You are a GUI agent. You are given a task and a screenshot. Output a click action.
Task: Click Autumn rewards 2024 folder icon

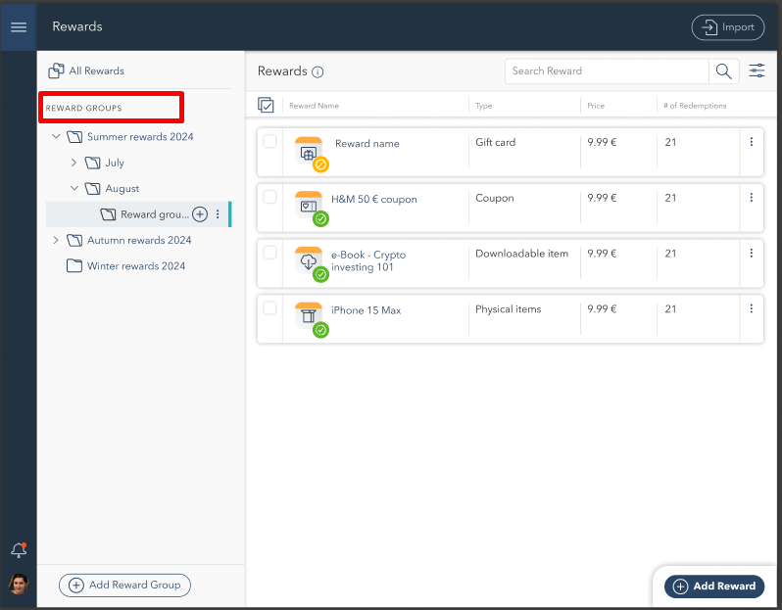74,240
